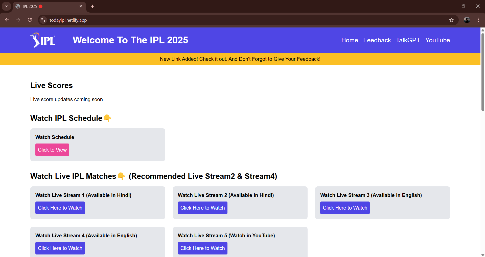
Task: Click the pink Click to View button
Action: pyautogui.click(x=52, y=150)
